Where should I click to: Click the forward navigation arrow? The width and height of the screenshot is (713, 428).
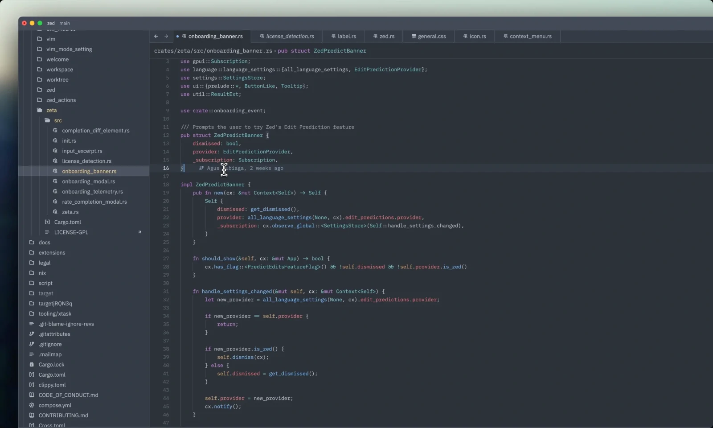pyautogui.click(x=165, y=36)
